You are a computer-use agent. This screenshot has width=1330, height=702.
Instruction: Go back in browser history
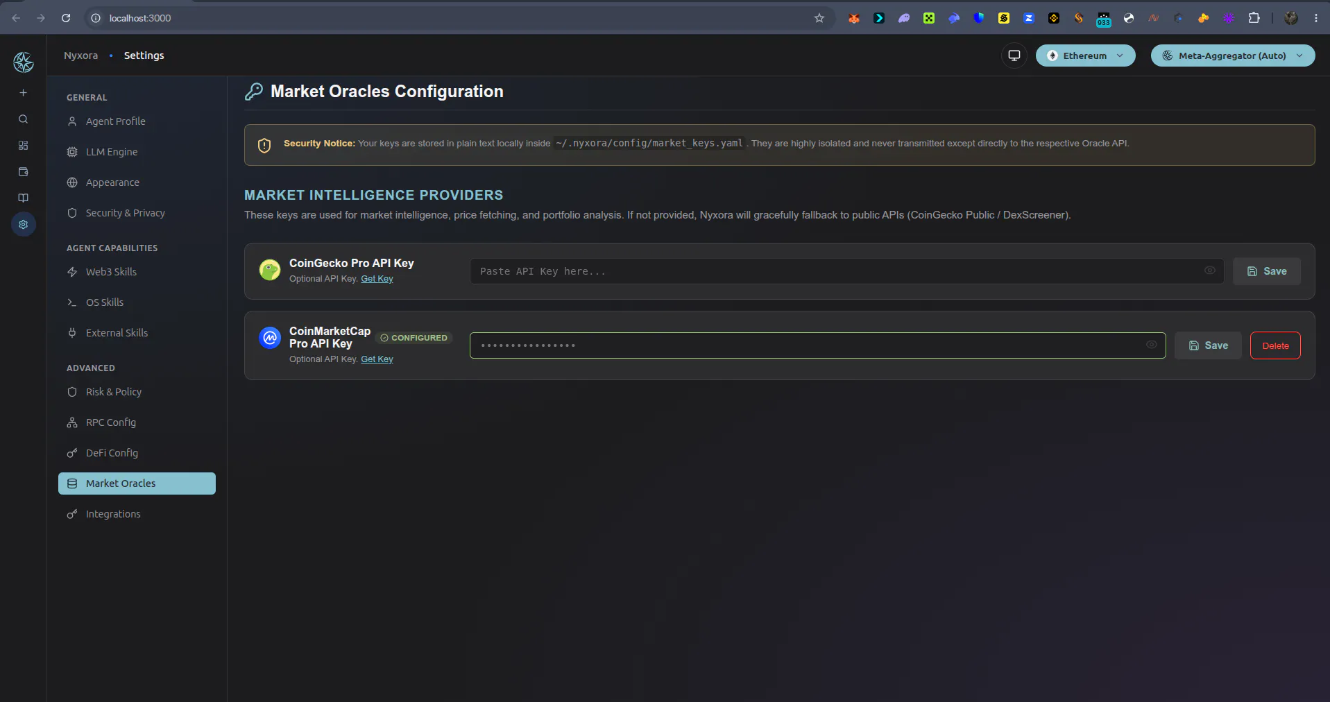[16, 18]
